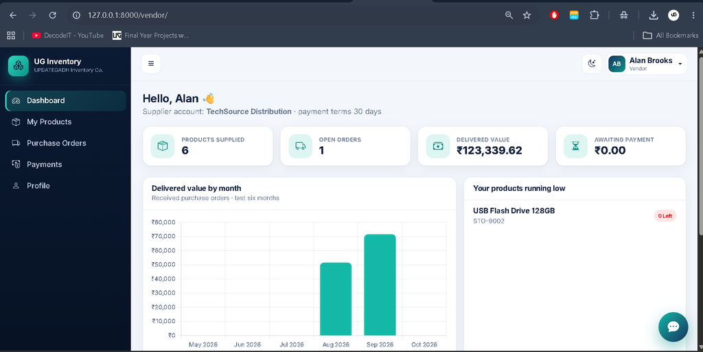This screenshot has width=703, height=352.
Task: Click the site information icon in address bar
Action: 77,15
